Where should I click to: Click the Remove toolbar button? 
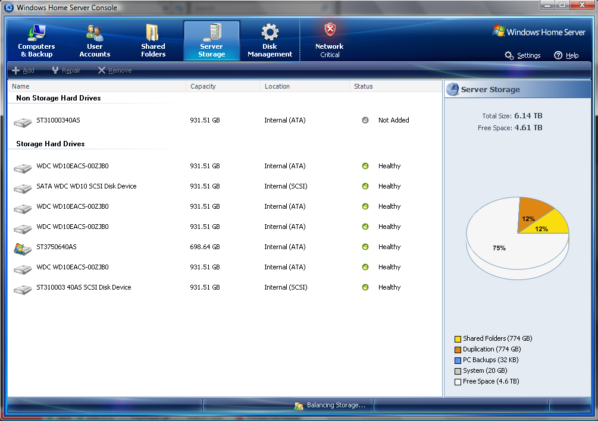click(x=115, y=70)
